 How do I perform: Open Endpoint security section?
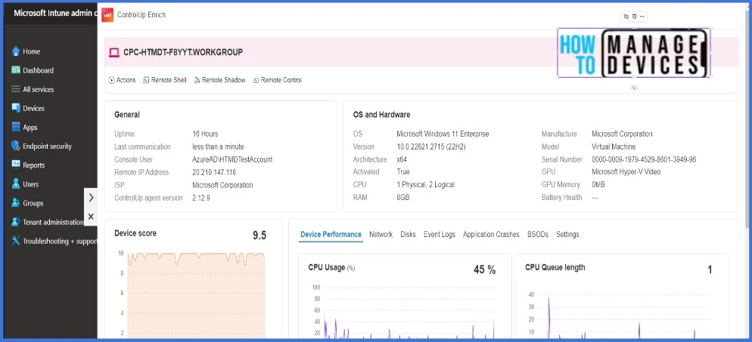pyautogui.click(x=47, y=146)
